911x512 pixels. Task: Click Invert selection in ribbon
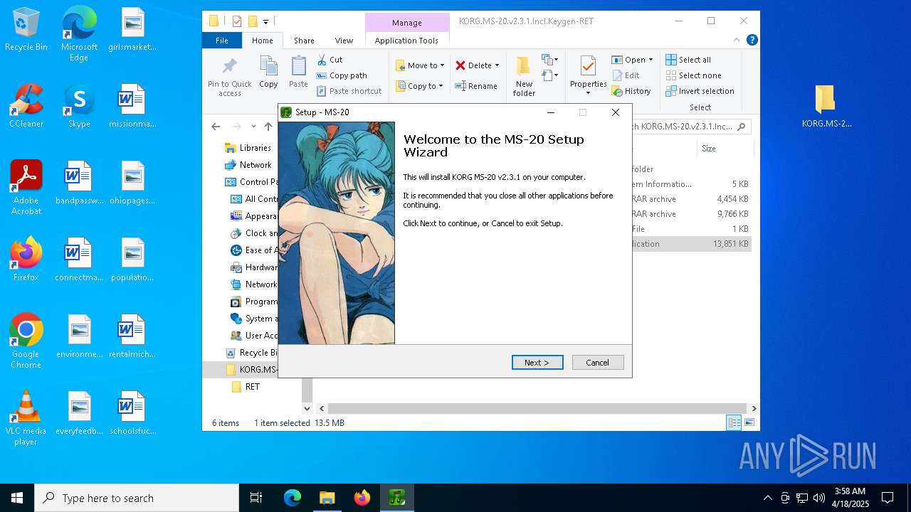coord(700,91)
